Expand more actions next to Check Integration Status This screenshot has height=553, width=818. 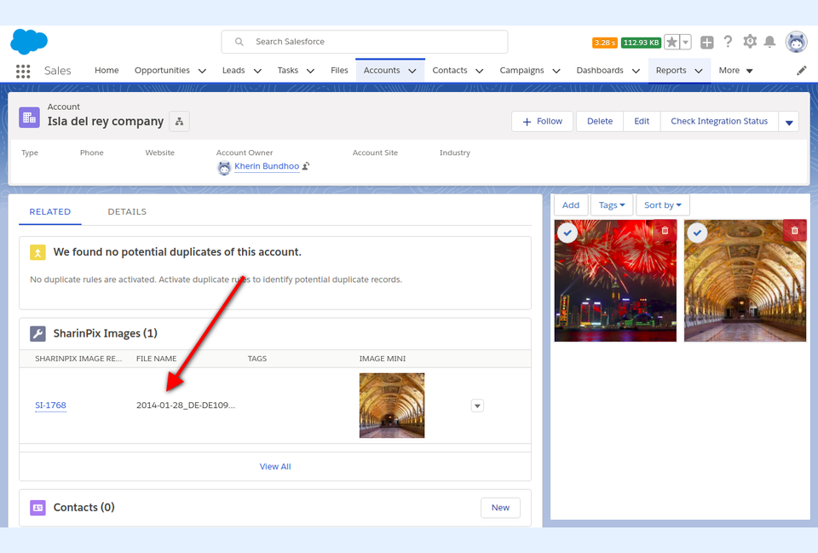tap(789, 122)
